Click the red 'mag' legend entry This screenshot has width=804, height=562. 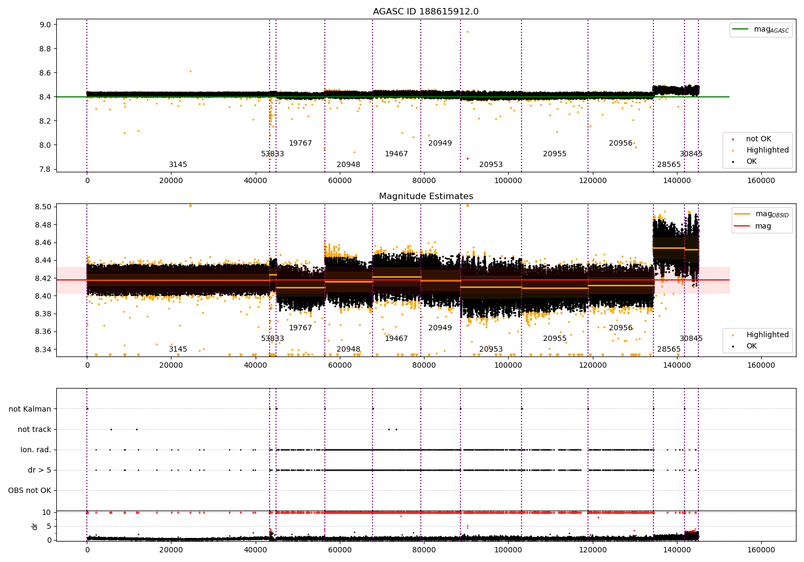coord(753,226)
